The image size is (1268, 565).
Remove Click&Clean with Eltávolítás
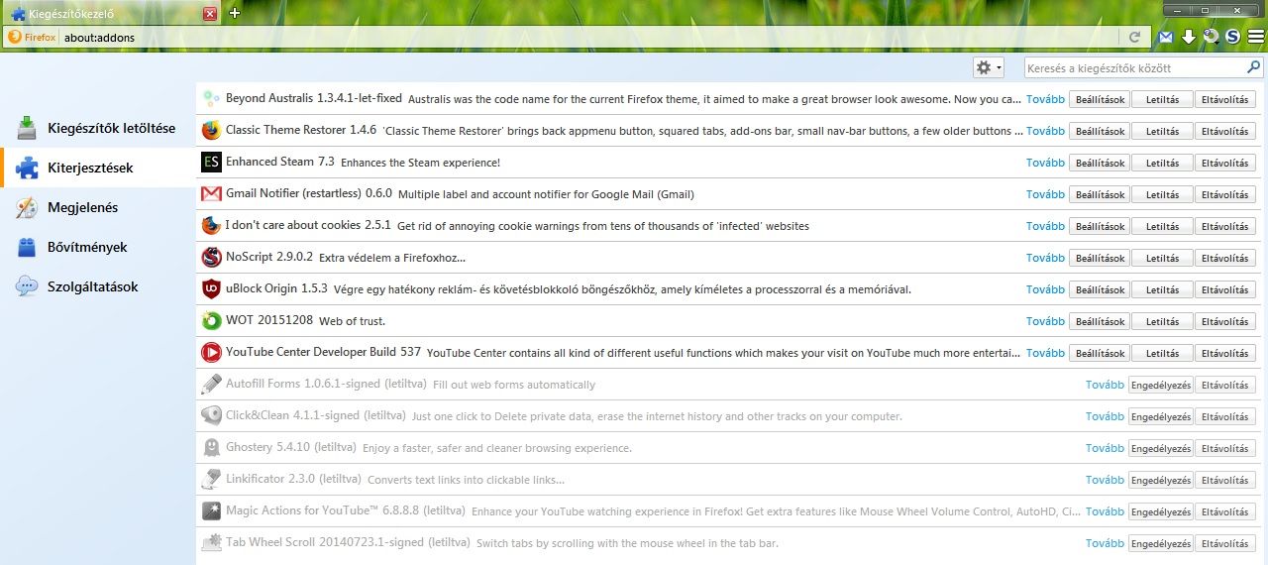click(1225, 417)
